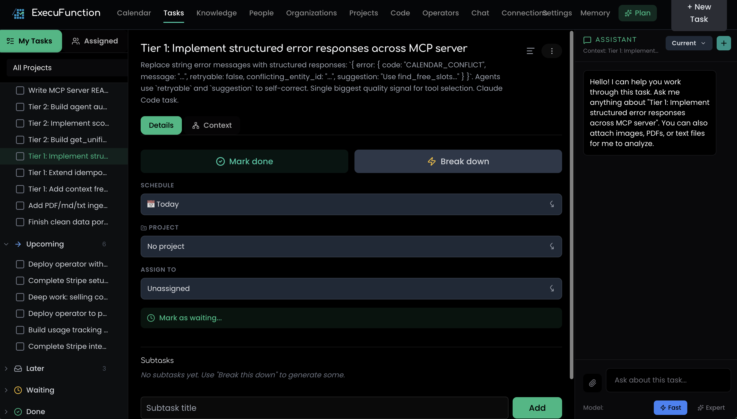
Task: Click the 'Mark done' button
Action: point(244,161)
